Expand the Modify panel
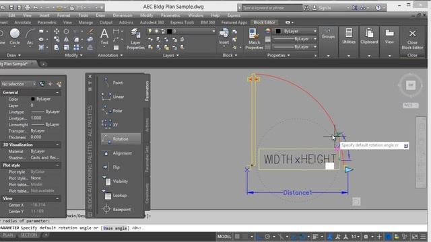The image size is (431, 242). [x=73, y=55]
